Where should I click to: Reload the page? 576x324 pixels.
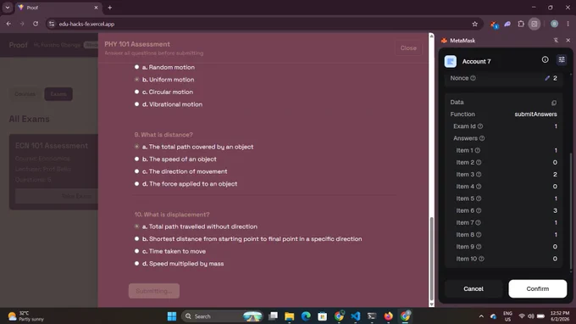(x=36, y=24)
